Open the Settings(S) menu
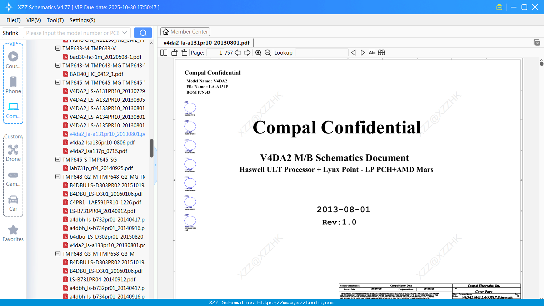The height and width of the screenshot is (306, 544). click(82, 20)
